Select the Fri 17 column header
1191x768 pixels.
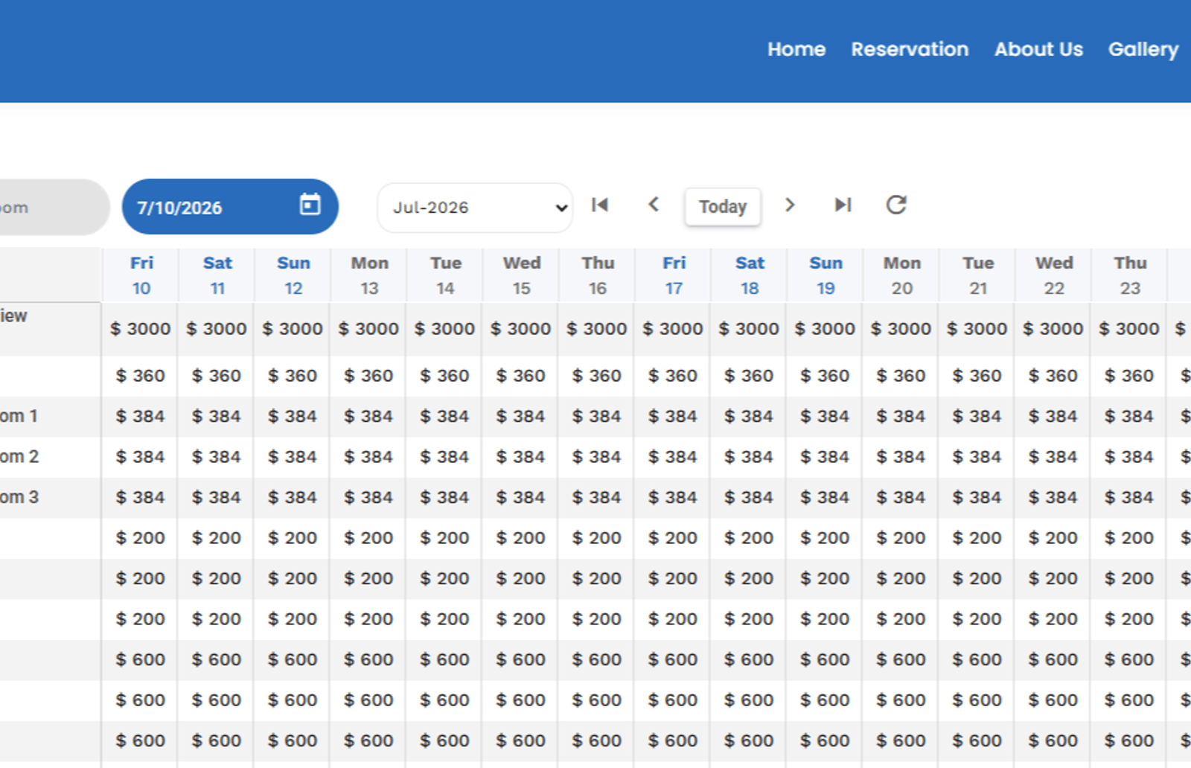[674, 275]
